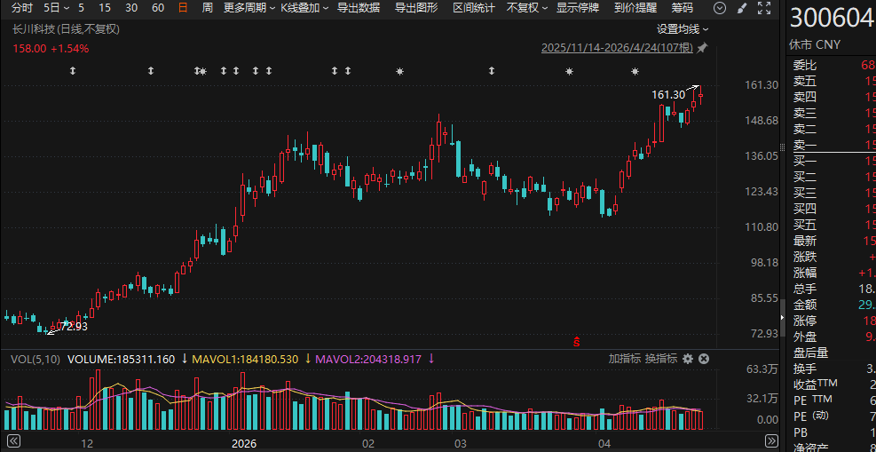Open the K线叠加 overlay dropdown
The image size is (876, 452).
(x=304, y=8)
